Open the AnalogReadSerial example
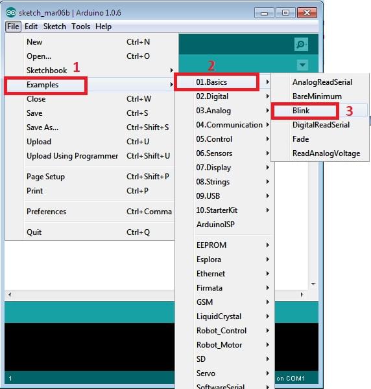Screen dimensions: 371x389 (320, 82)
